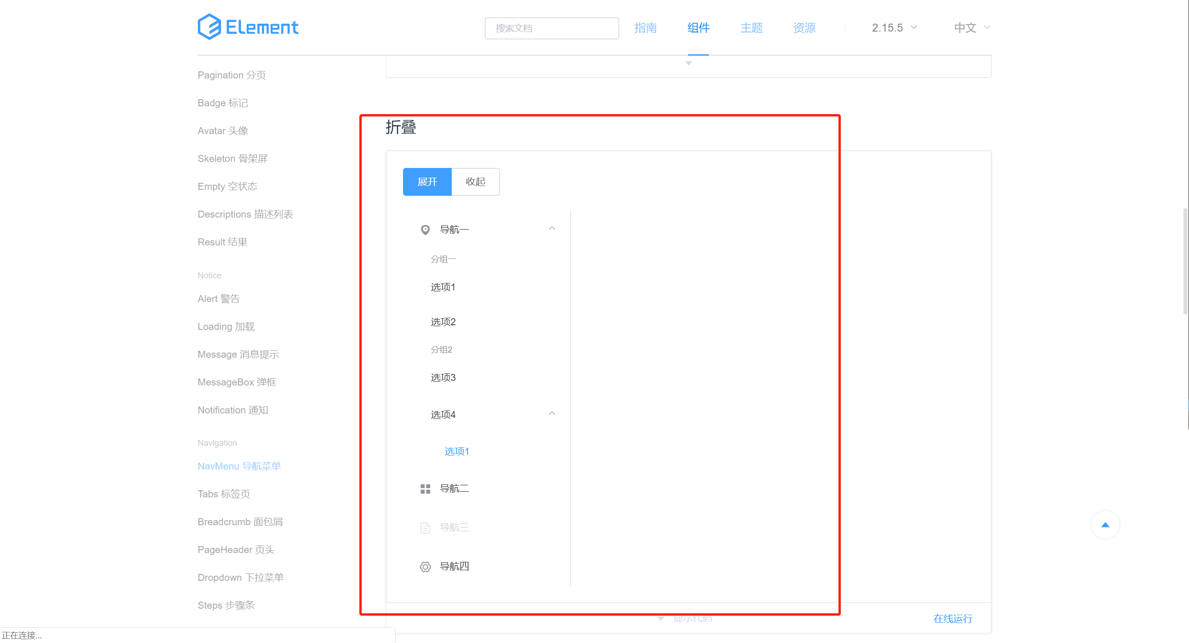Open Empty 空状态 in the sidebar
The height and width of the screenshot is (643, 1189).
(227, 186)
